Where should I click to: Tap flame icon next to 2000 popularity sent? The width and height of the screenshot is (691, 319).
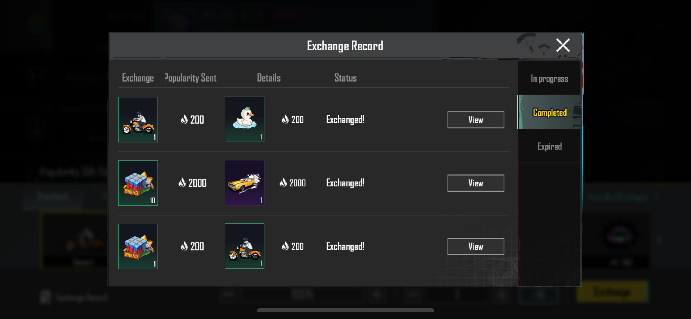182,183
